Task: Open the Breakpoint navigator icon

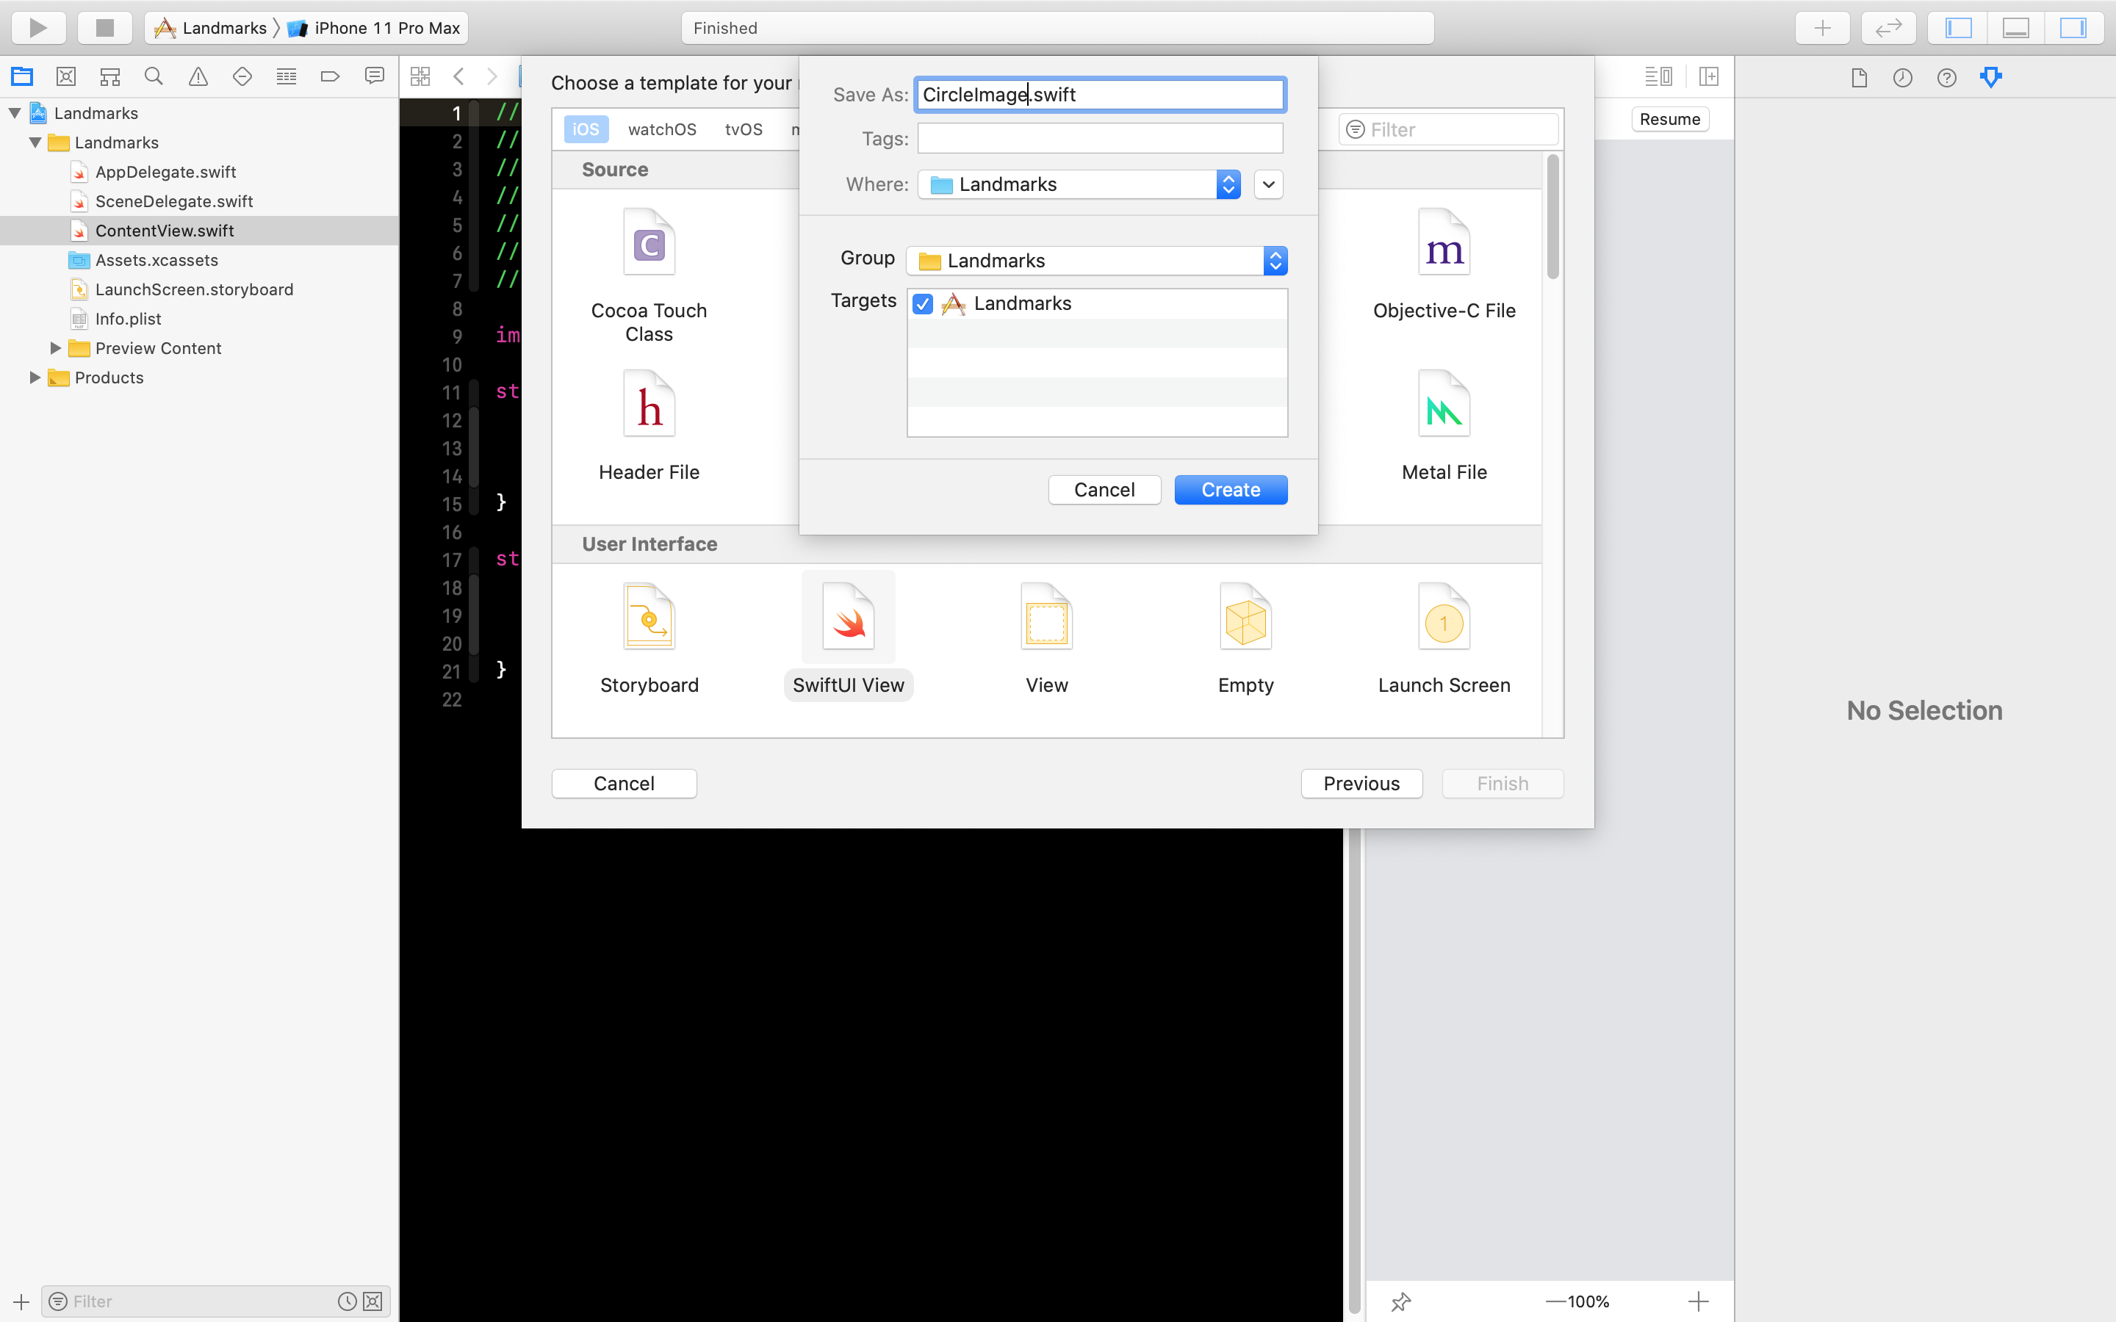Action: 330,77
